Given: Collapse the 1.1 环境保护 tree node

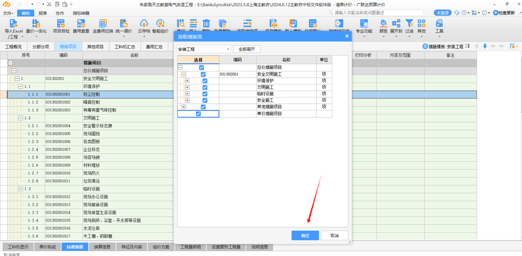Looking at the screenshot, I should [x=21, y=87].
